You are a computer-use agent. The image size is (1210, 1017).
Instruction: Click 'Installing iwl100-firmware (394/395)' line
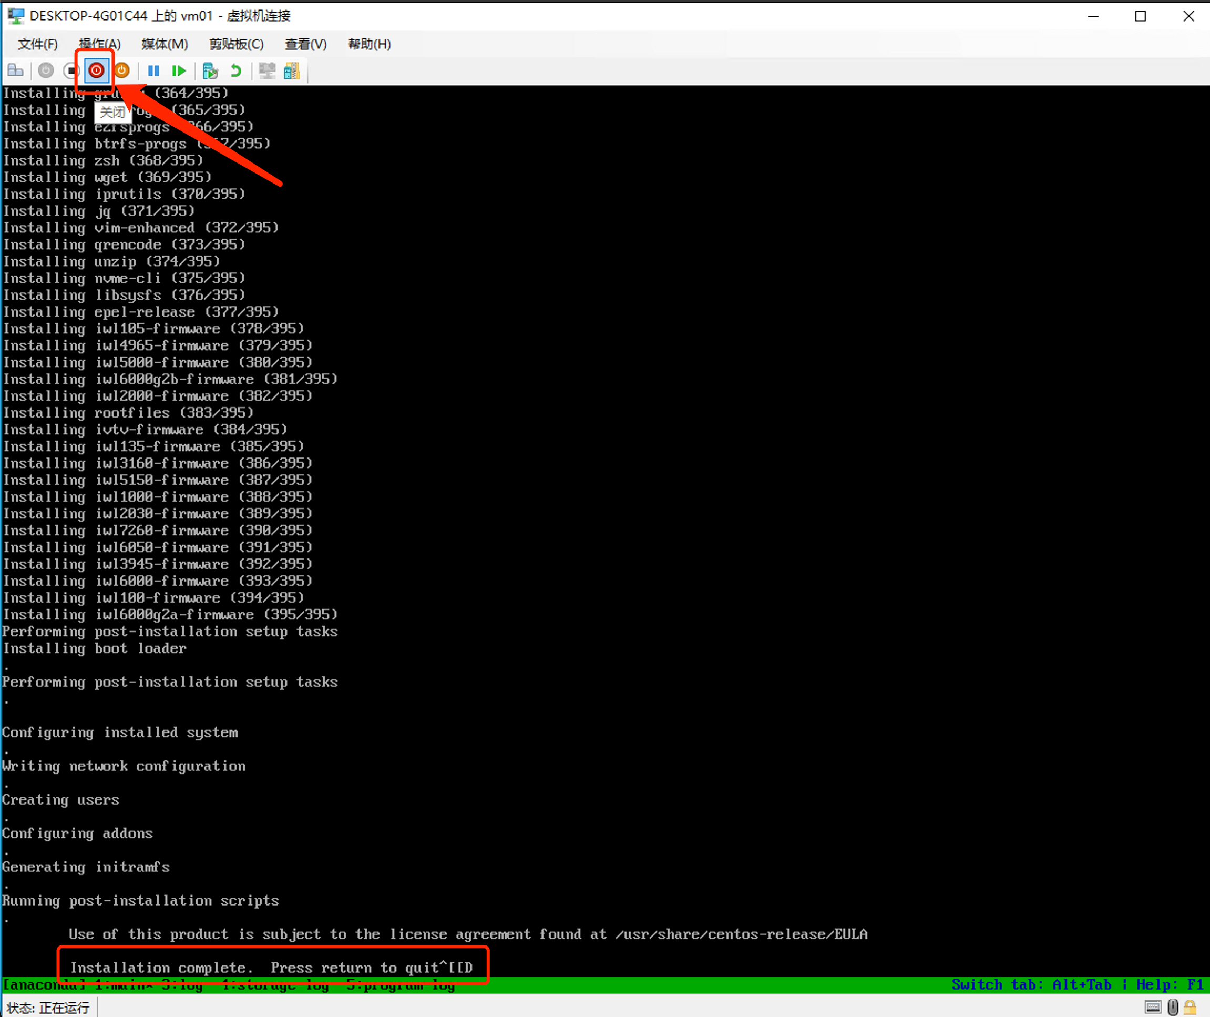[153, 597]
